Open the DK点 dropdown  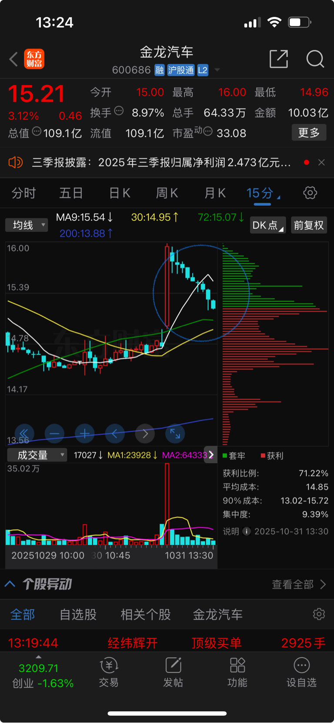coord(268,225)
